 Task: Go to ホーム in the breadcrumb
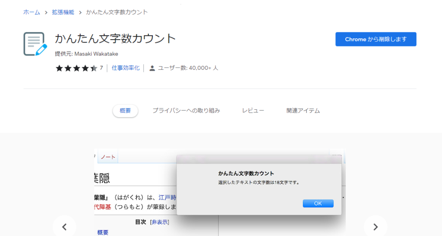pyautogui.click(x=32, y=12)
